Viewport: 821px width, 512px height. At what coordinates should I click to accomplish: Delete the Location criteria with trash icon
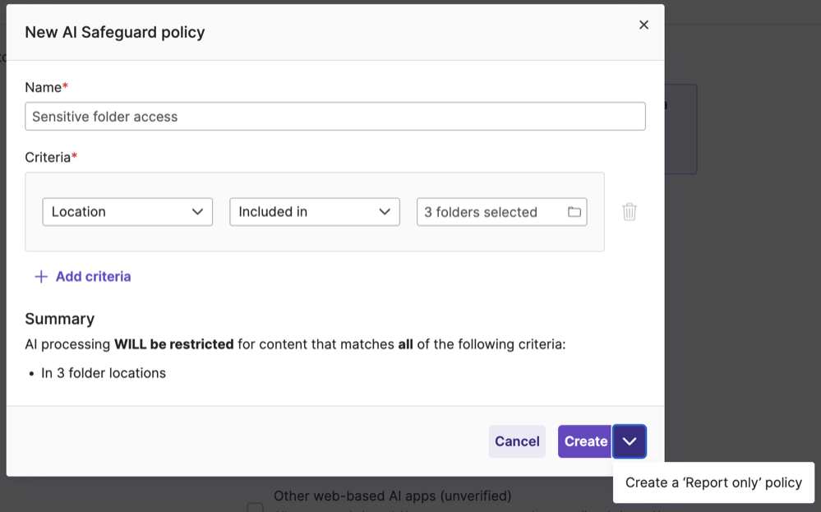[630, 212]
